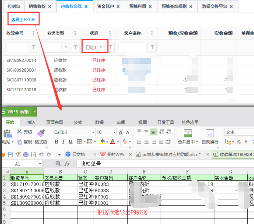Click the 导出EXCEL export button
The height and width of the screenshot is (224, 254).
[x=24, y=19]
